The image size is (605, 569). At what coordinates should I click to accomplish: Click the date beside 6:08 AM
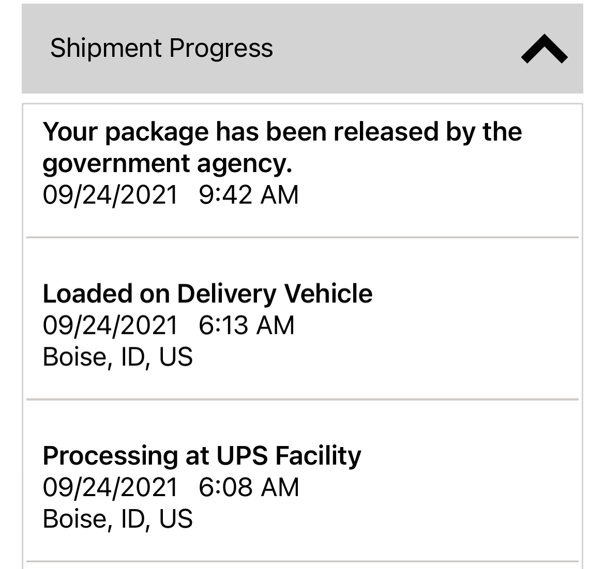(110, 487)
